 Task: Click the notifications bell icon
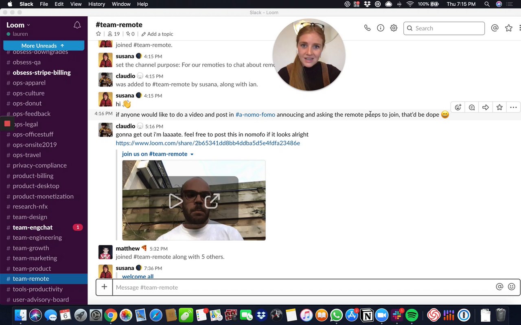(x=77, y=25)
